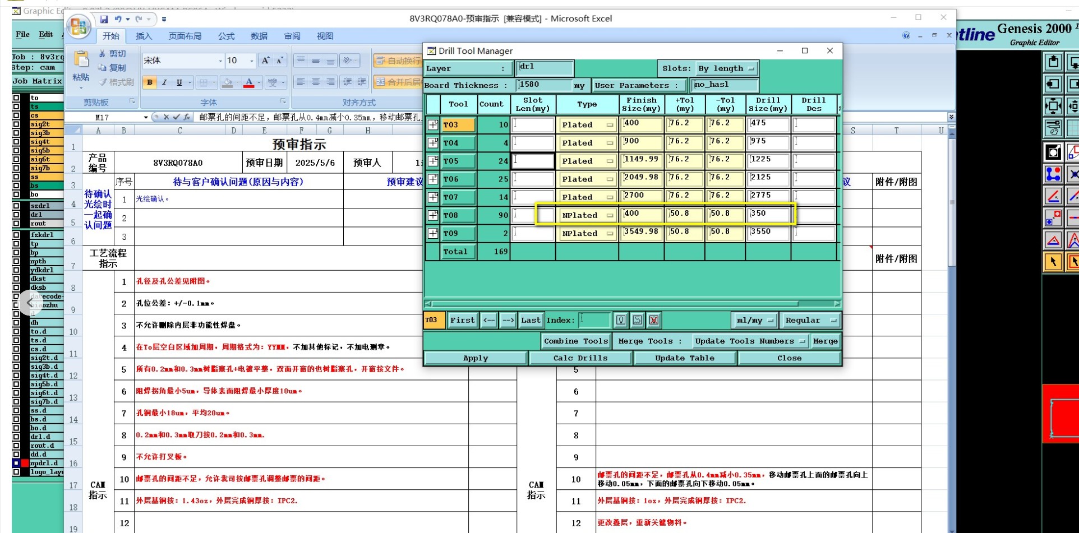This screenshot has height=533, width=1079.
Task: Toggle checkbox for layer 'szdrl'
Action: click(x=16, y=206)
